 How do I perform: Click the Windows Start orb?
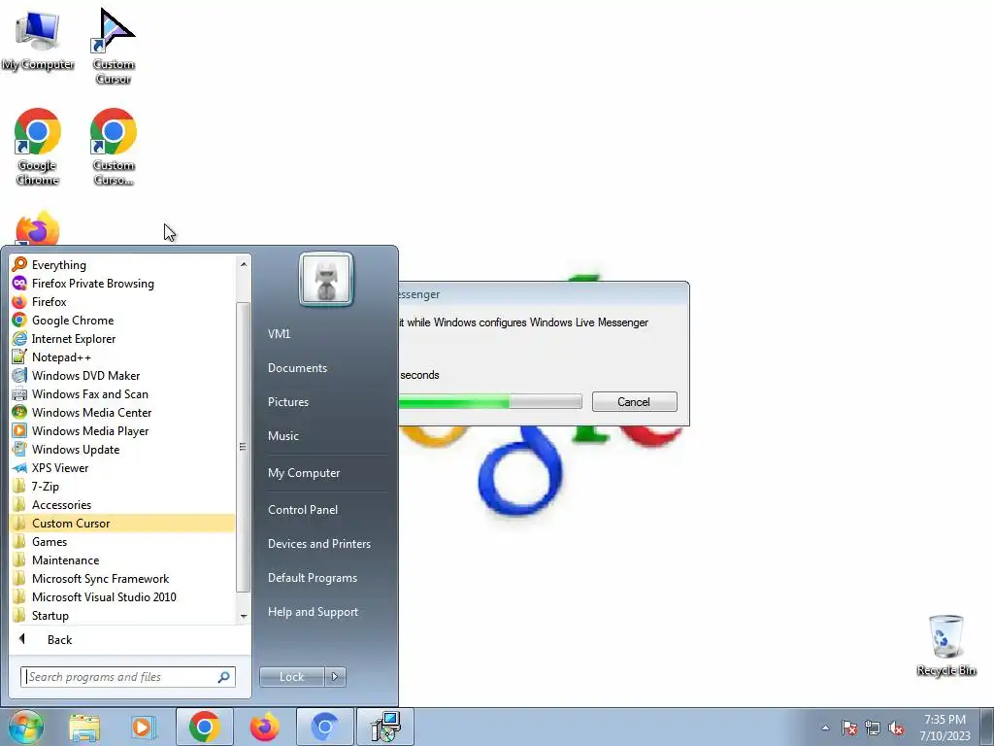[25, 727]
